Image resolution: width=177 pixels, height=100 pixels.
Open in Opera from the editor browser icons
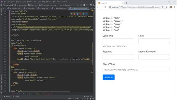pyautogui.click(x=80, y=14)
